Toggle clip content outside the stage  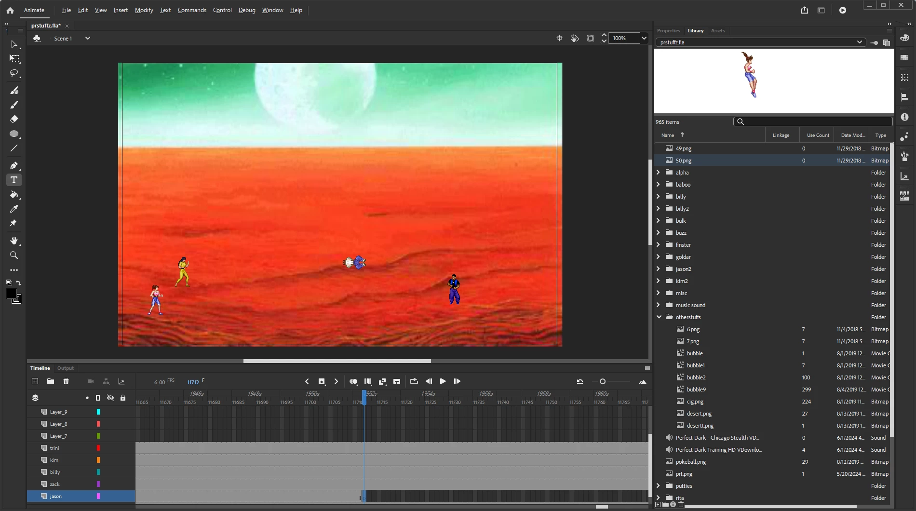(591, 38)
